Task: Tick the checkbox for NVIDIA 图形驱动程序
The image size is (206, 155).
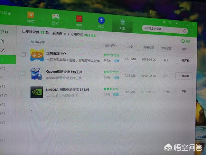Action: pyautogui.click(x=23, y=92)
